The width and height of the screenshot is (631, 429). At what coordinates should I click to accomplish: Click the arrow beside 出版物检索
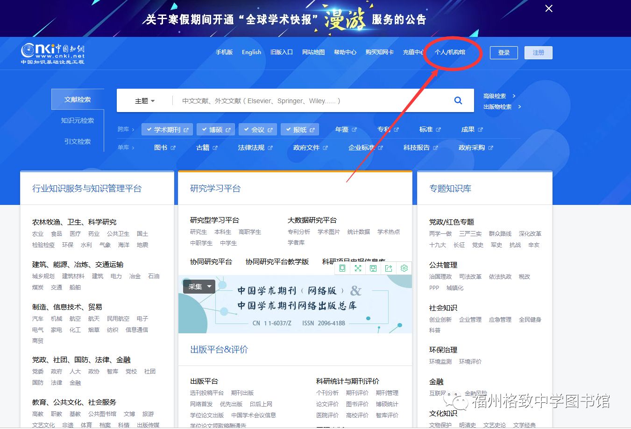(519, 106)
